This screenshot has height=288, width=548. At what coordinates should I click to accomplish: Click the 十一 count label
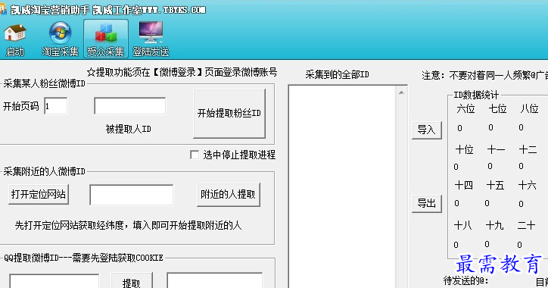point(496,150)
